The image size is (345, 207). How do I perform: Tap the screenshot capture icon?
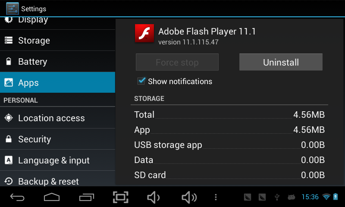[x=121, y=197]
